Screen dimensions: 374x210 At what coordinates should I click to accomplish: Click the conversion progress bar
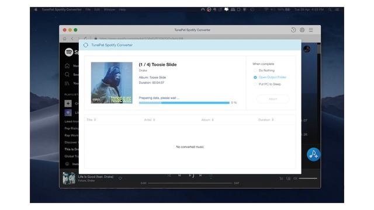[x=184, y=103]
